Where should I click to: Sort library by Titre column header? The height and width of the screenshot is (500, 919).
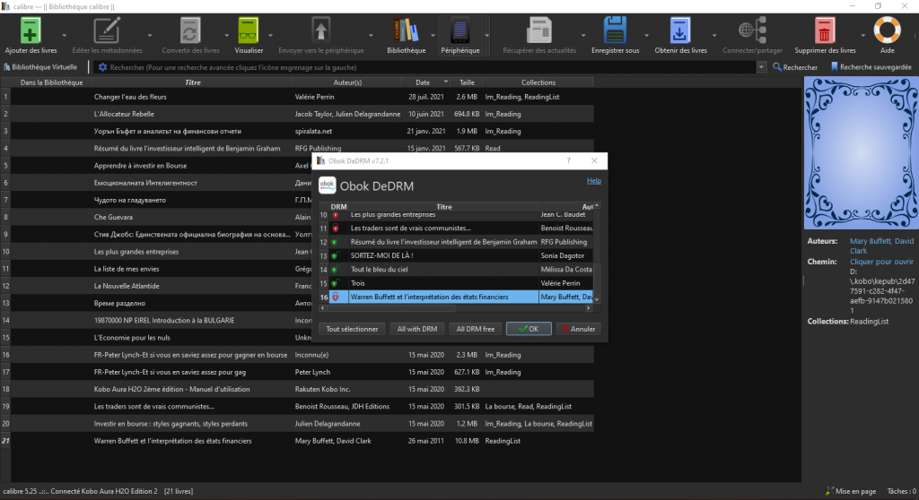tap(193, 82)
